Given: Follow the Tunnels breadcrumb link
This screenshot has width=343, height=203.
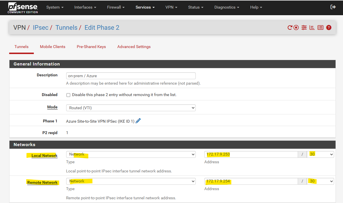Looking at the screenshot, I should click(66, 27).
